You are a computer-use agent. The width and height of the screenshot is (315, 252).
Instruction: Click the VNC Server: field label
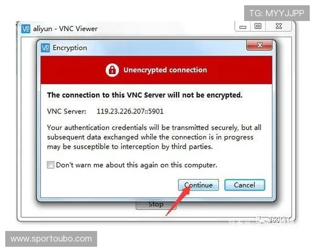pyautogui.click(x=67, y=111)
